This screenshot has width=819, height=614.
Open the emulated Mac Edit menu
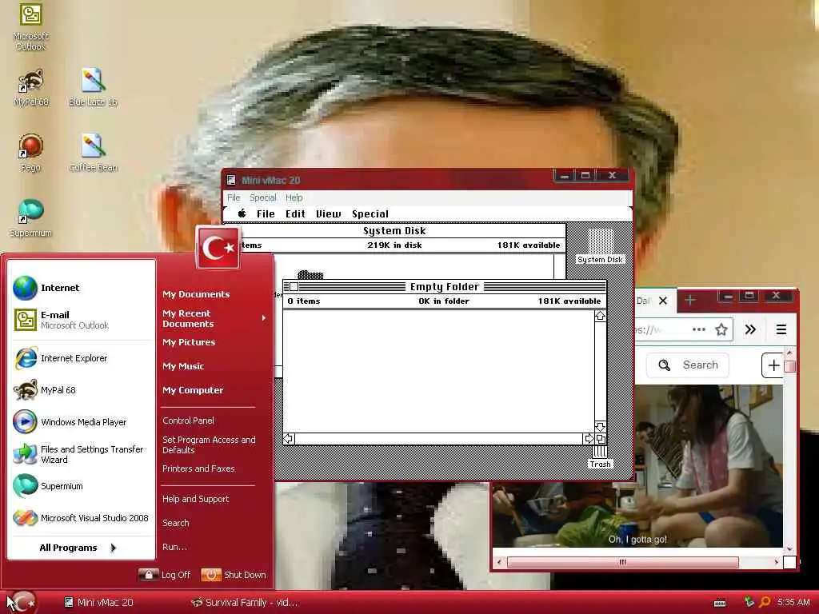[x=295, y=213]
